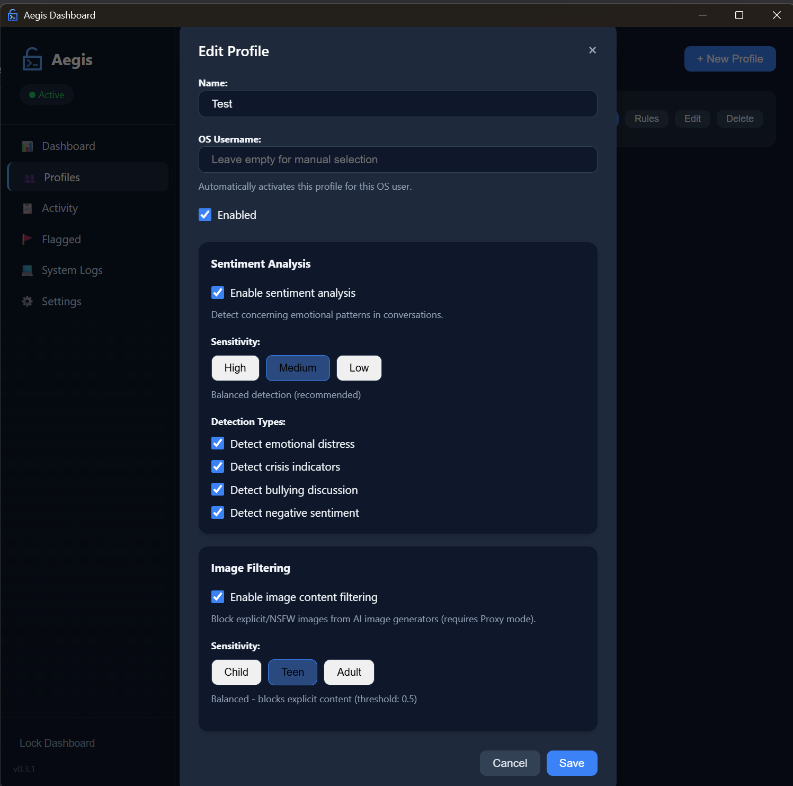Image resolution: width=793 pixels, height=786 pixels.
Task: Save the profile changes
Action: coord(572,763)
